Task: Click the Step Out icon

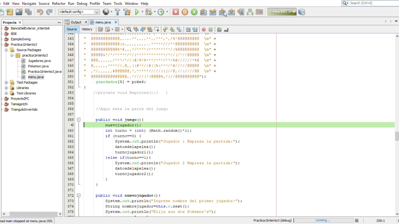Action: pos(232,12)
